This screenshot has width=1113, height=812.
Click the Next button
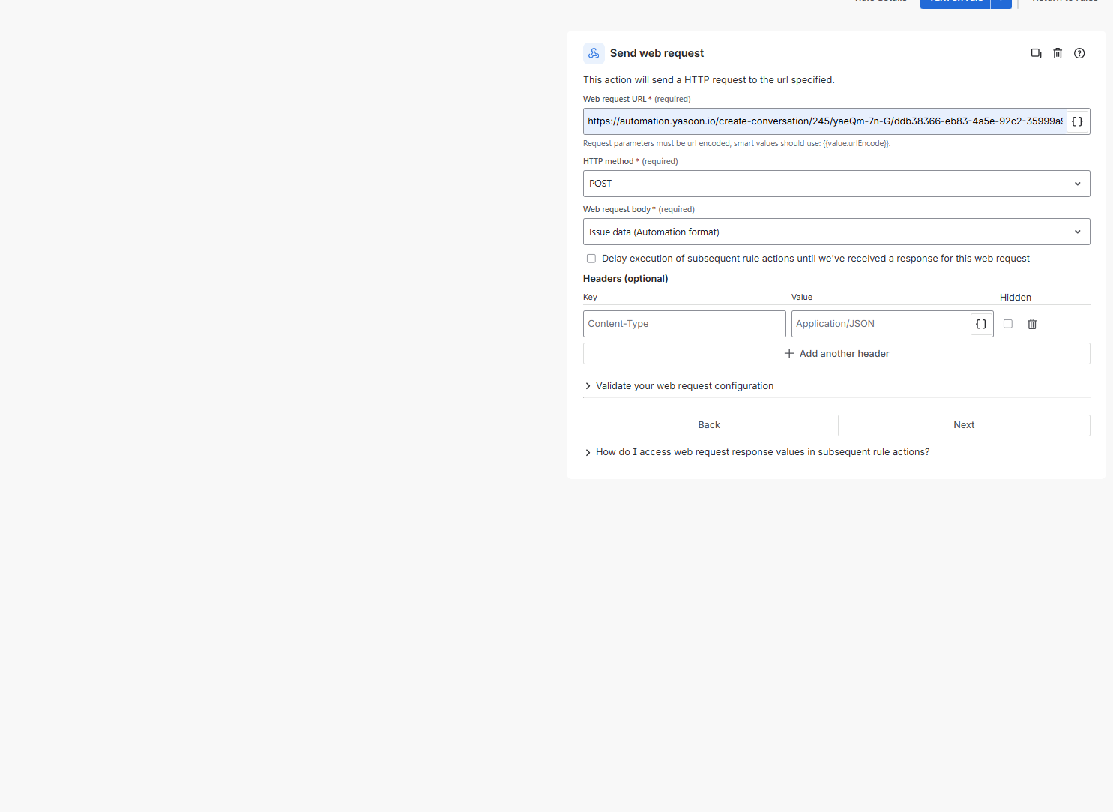[963, 425]
